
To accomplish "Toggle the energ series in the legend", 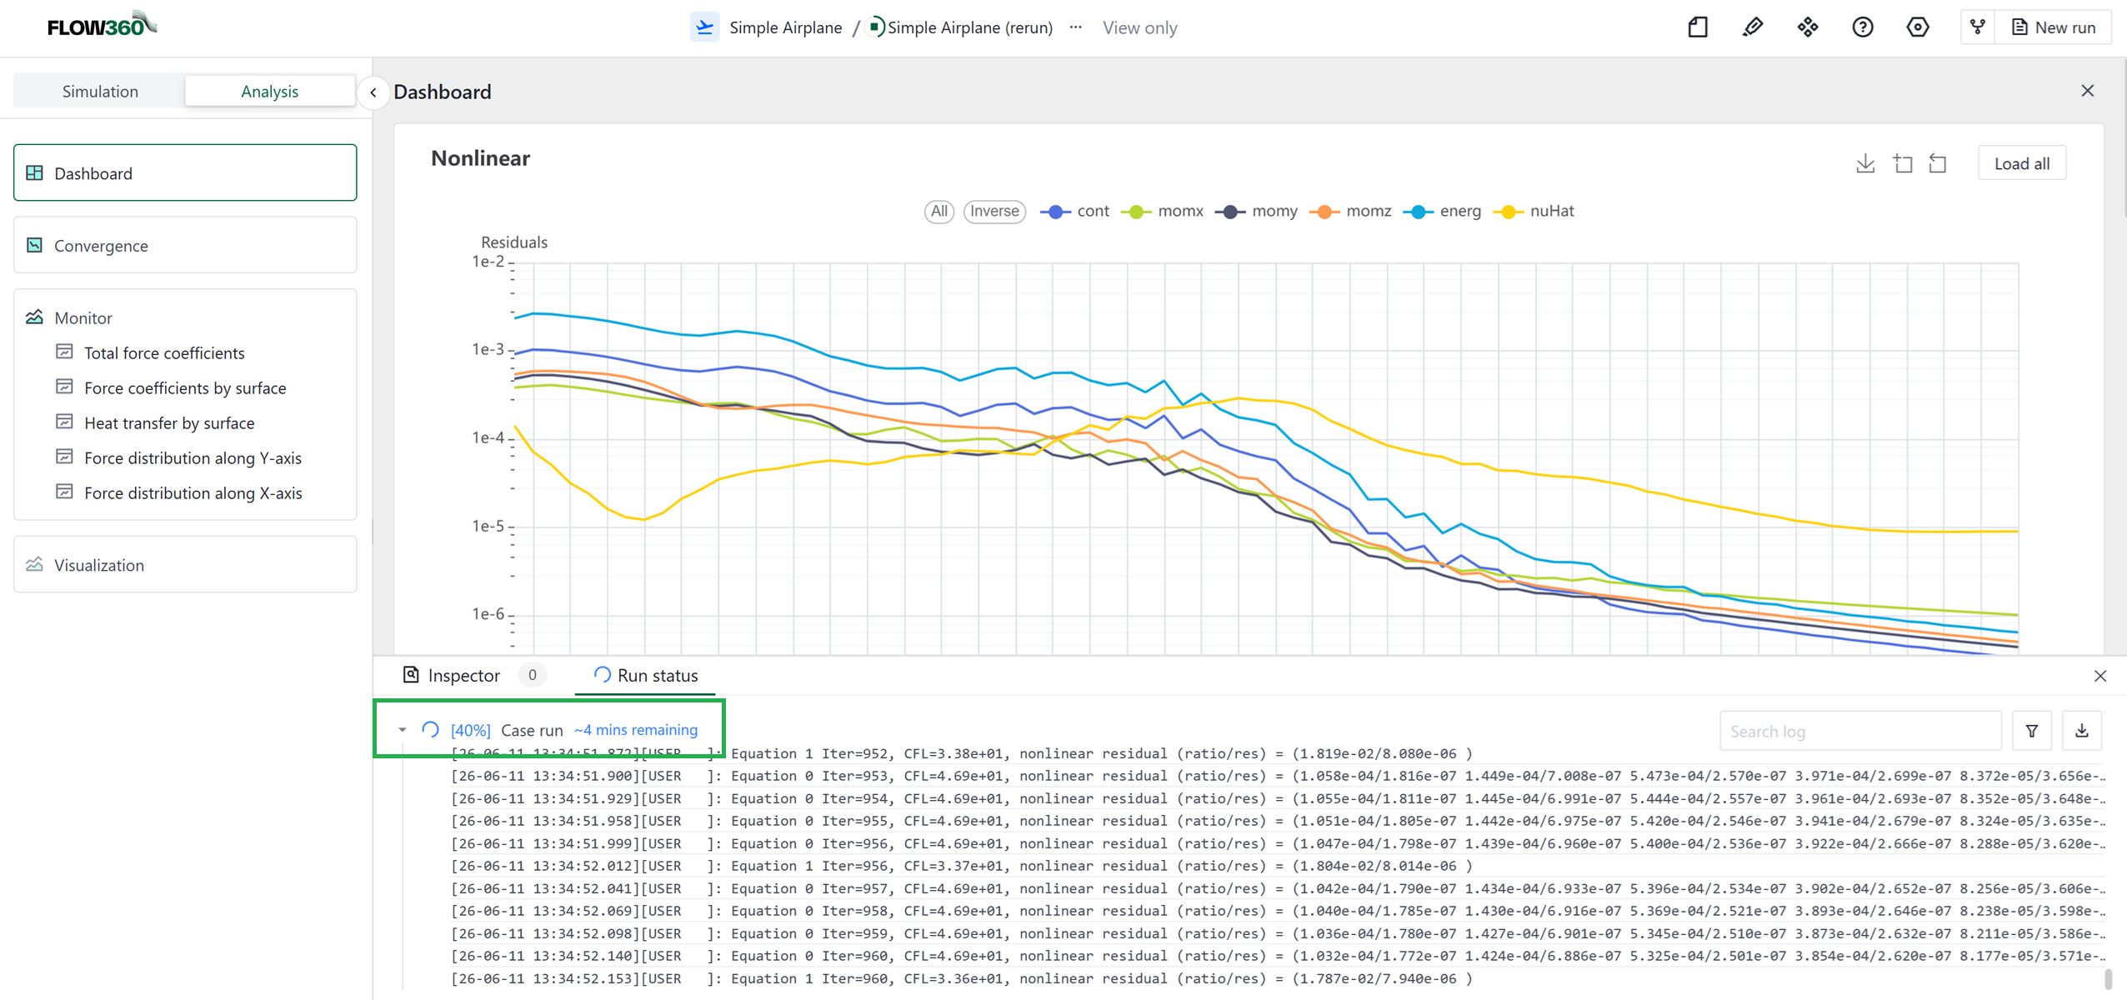I will click(x=1443, y=211).
